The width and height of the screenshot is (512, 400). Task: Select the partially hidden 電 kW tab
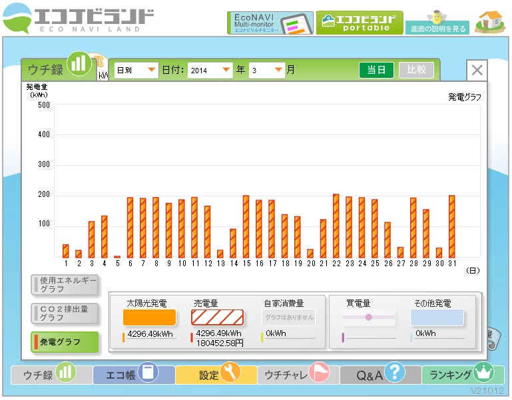[x=101, y=67]
